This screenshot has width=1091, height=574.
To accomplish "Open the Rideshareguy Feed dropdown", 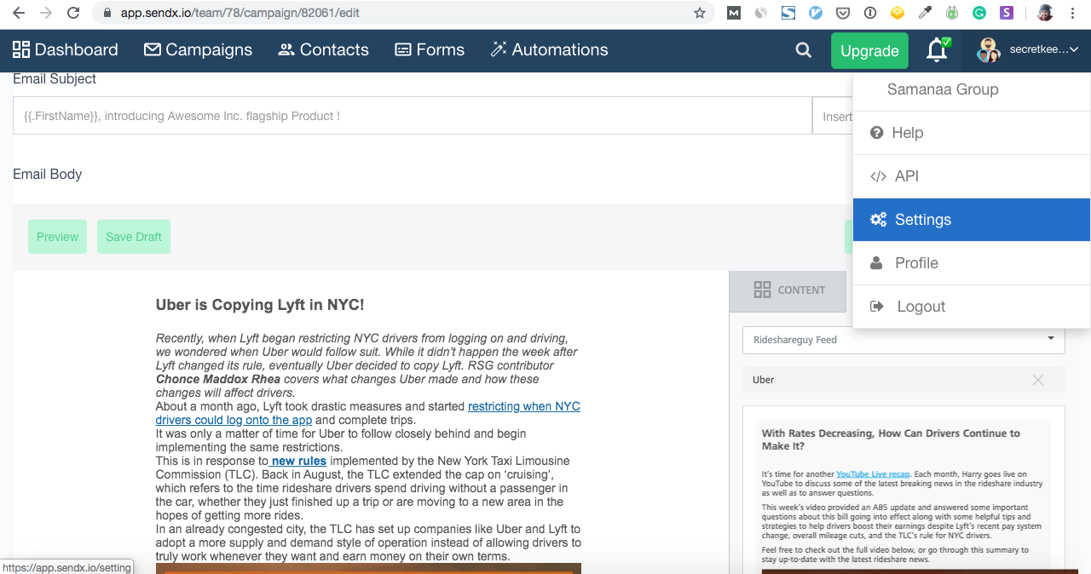I will point(903,340).
